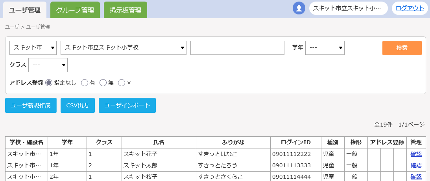The width and height of the screenshot is (430, 181).
Task: Open 確認 link for スキット花子
Action: click(x=416, y=154)
